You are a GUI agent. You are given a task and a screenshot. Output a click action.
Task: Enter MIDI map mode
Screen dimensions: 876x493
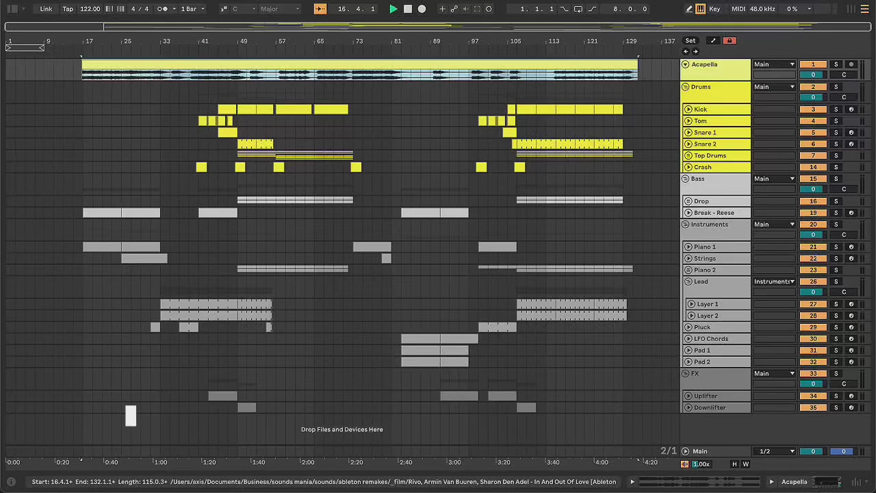coord(738,9)
